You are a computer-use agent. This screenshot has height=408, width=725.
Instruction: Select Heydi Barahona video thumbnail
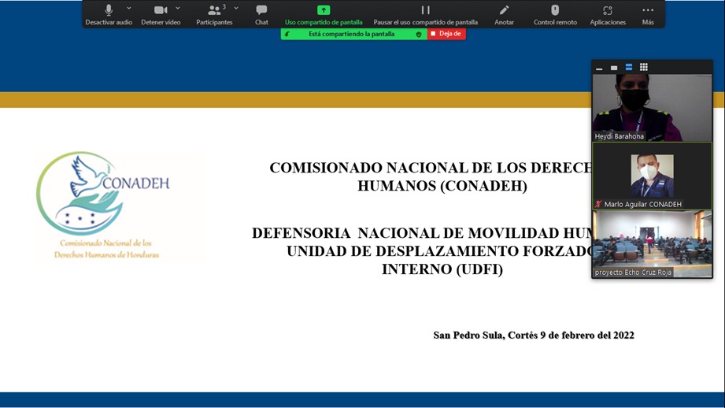pyautogui.click(x=653, y=108)
